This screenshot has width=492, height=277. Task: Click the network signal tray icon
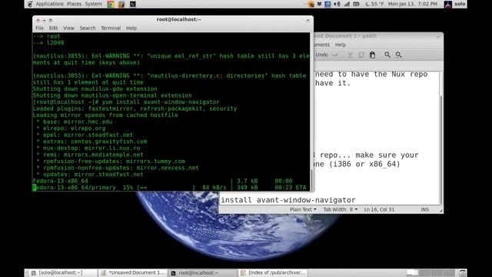point(347,4)
